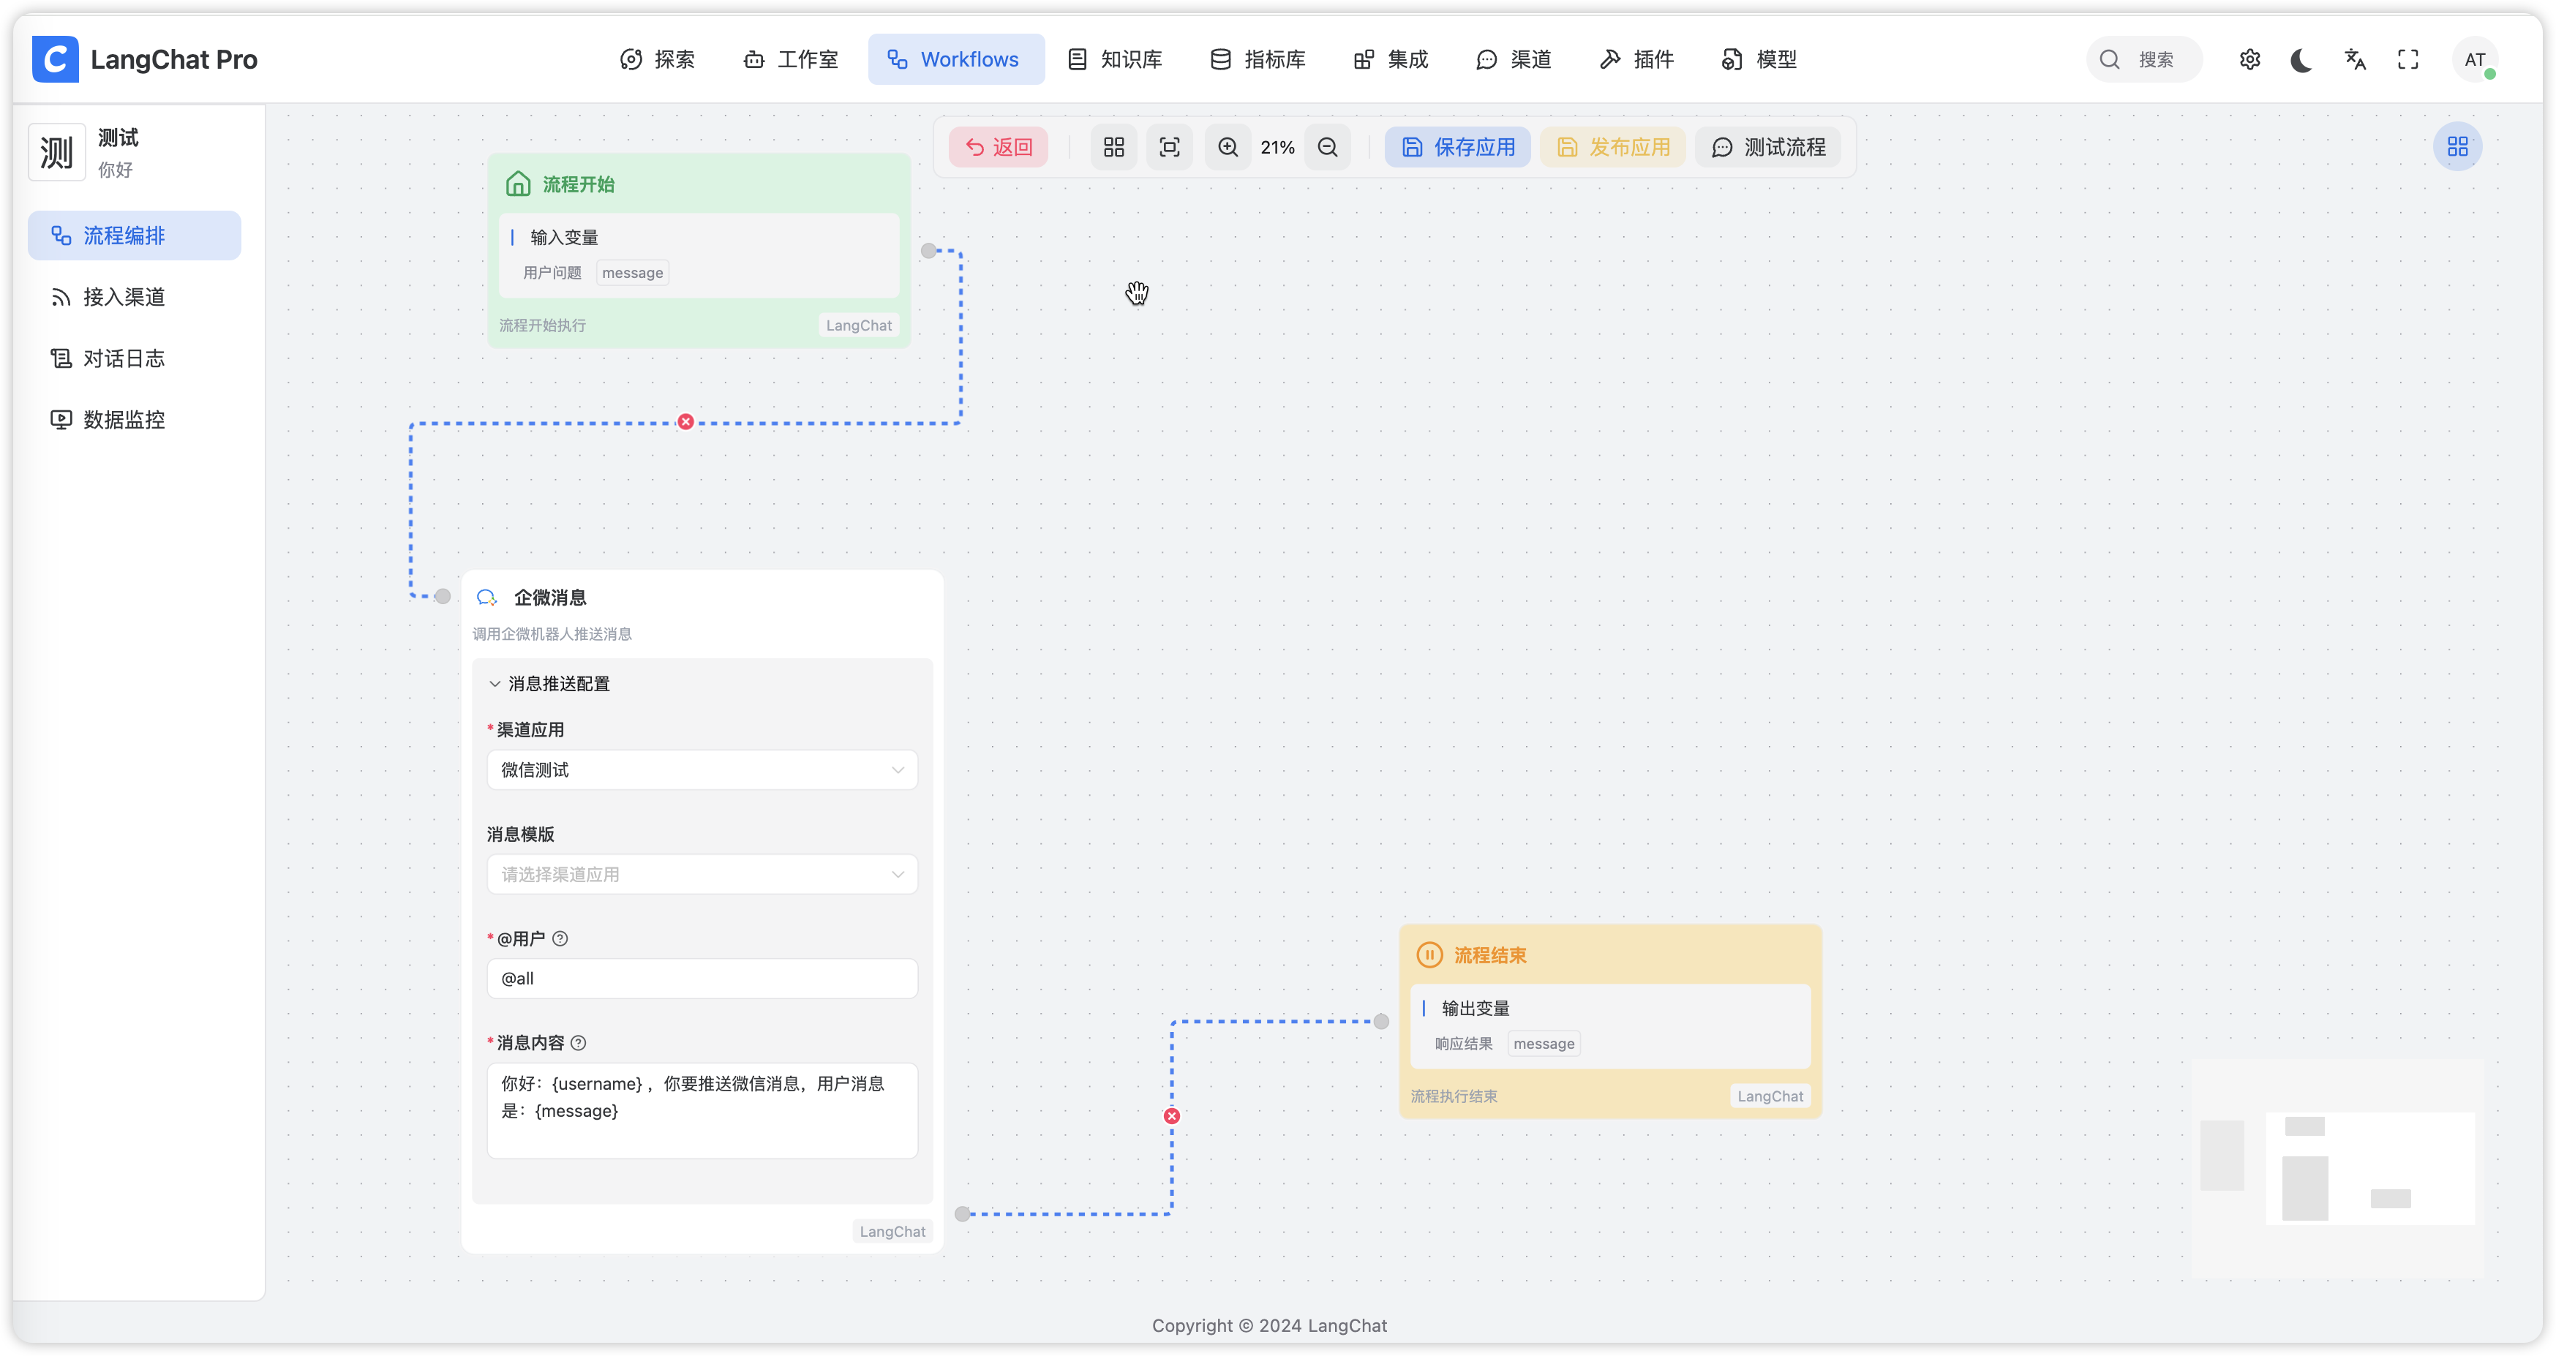The width and height of the screenshot is (2556, 1356).
Task: Click the 保存应用 button
Action: (x=1456, y=147)
